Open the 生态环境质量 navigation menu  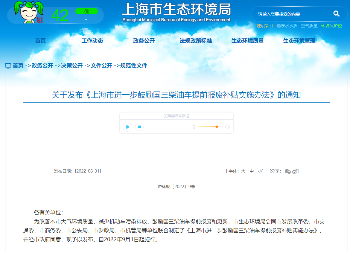247,41
